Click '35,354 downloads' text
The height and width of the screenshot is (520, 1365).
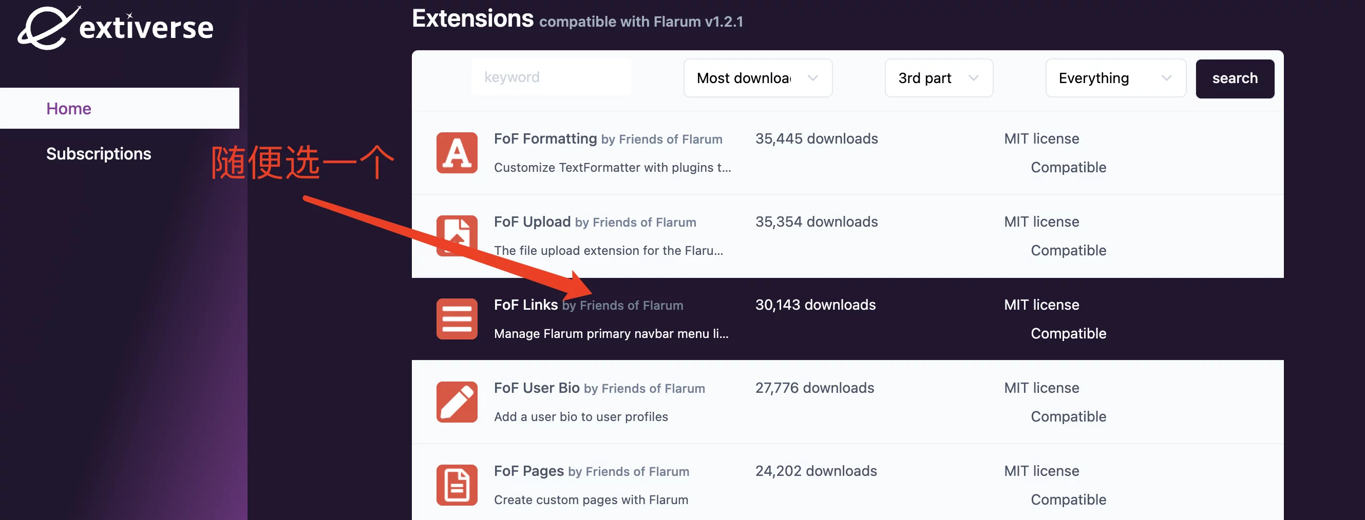click(817, 222)
